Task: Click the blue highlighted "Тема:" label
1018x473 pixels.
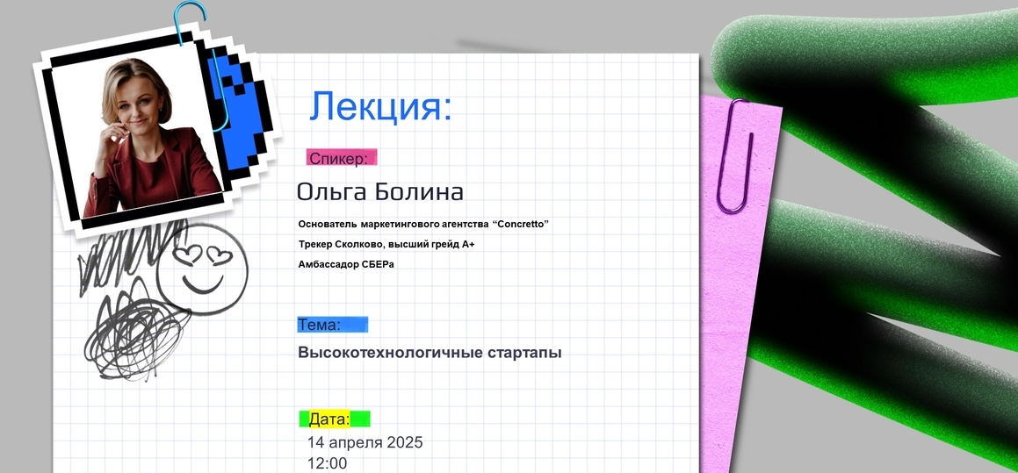Action: [331, 325]
